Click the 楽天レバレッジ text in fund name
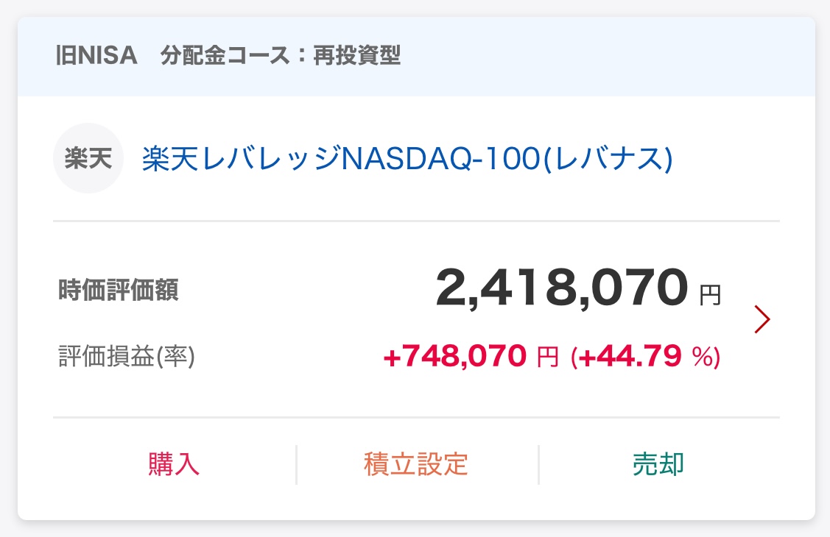Screen dimensions: 830x537 242,159
